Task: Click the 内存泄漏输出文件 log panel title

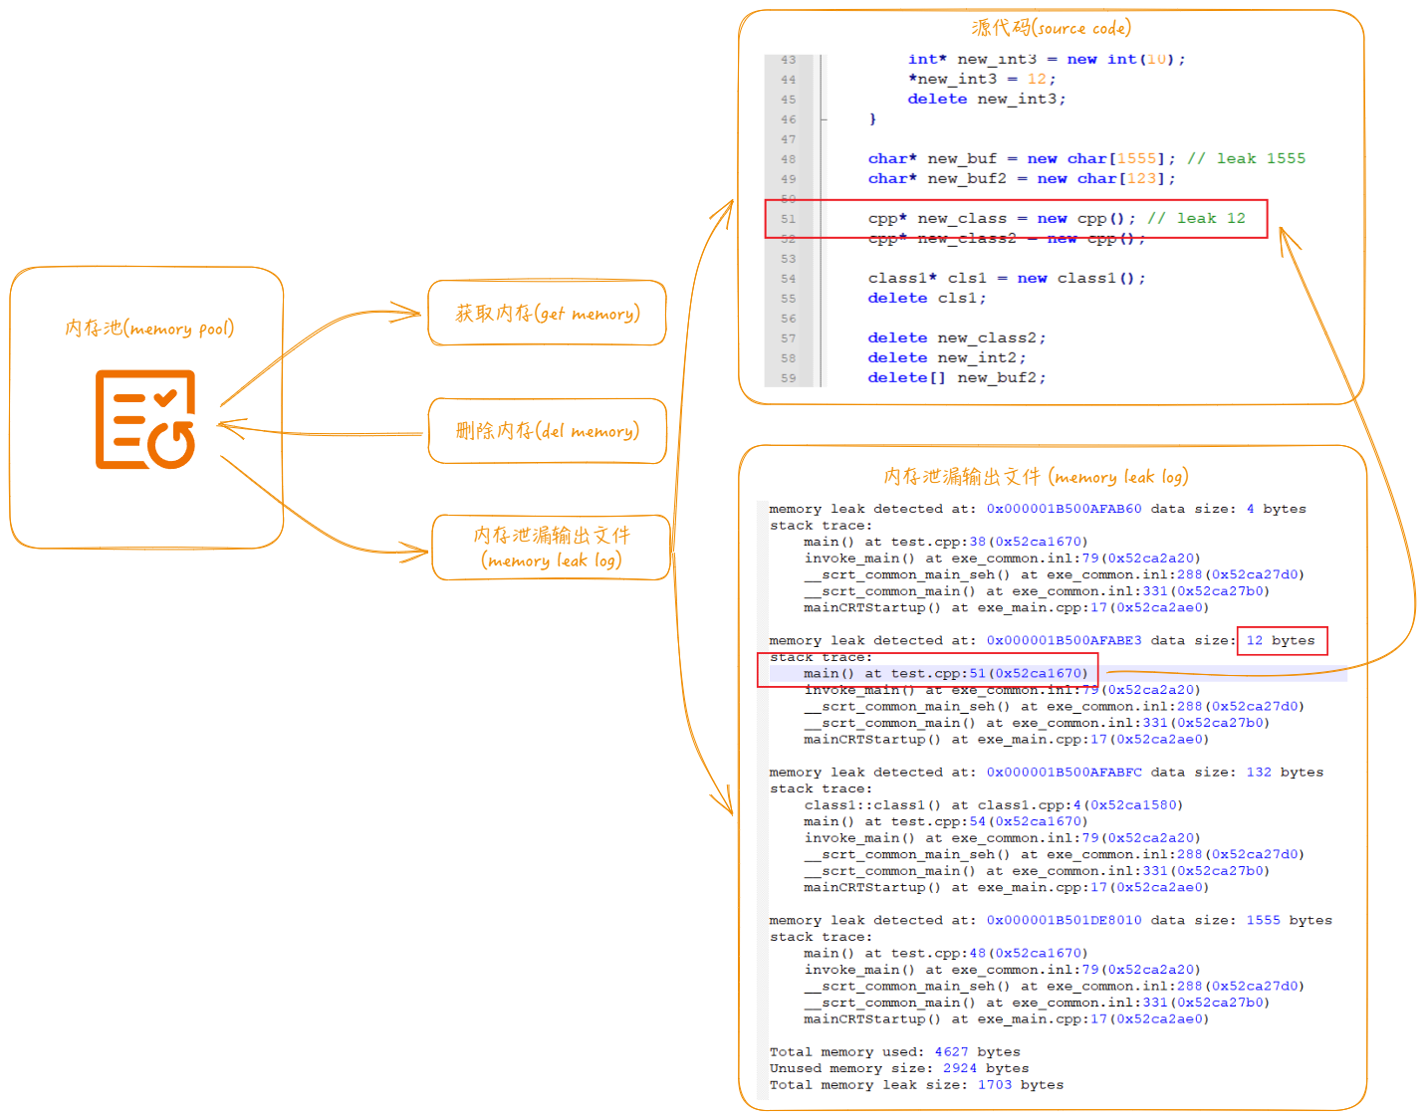Action: pyautogui.click(x=1036, y=477)
